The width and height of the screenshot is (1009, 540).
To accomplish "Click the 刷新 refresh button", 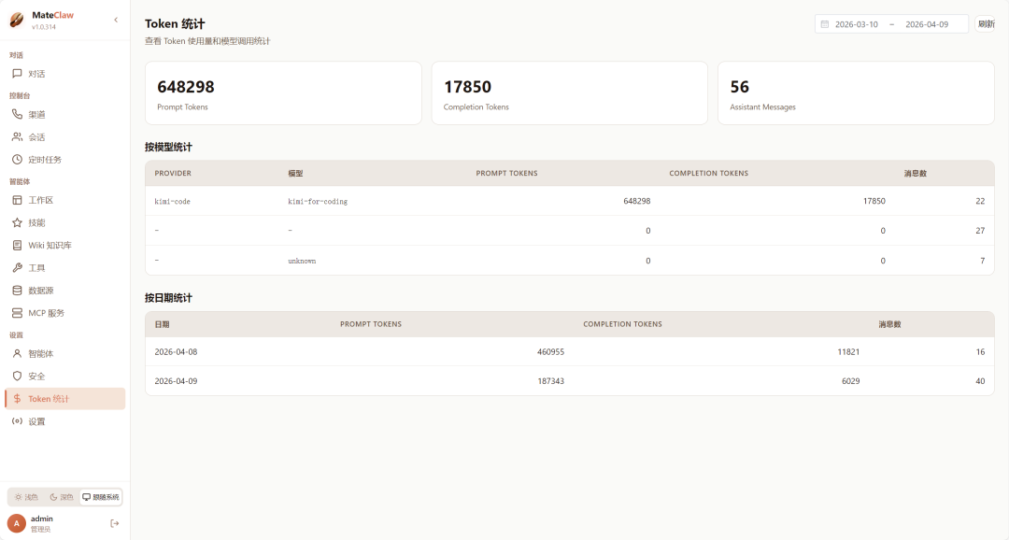I will 986,24.
